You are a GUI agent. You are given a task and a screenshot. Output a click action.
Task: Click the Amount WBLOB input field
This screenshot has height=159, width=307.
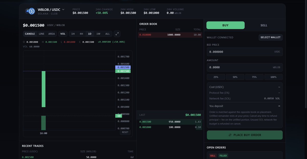245,67
